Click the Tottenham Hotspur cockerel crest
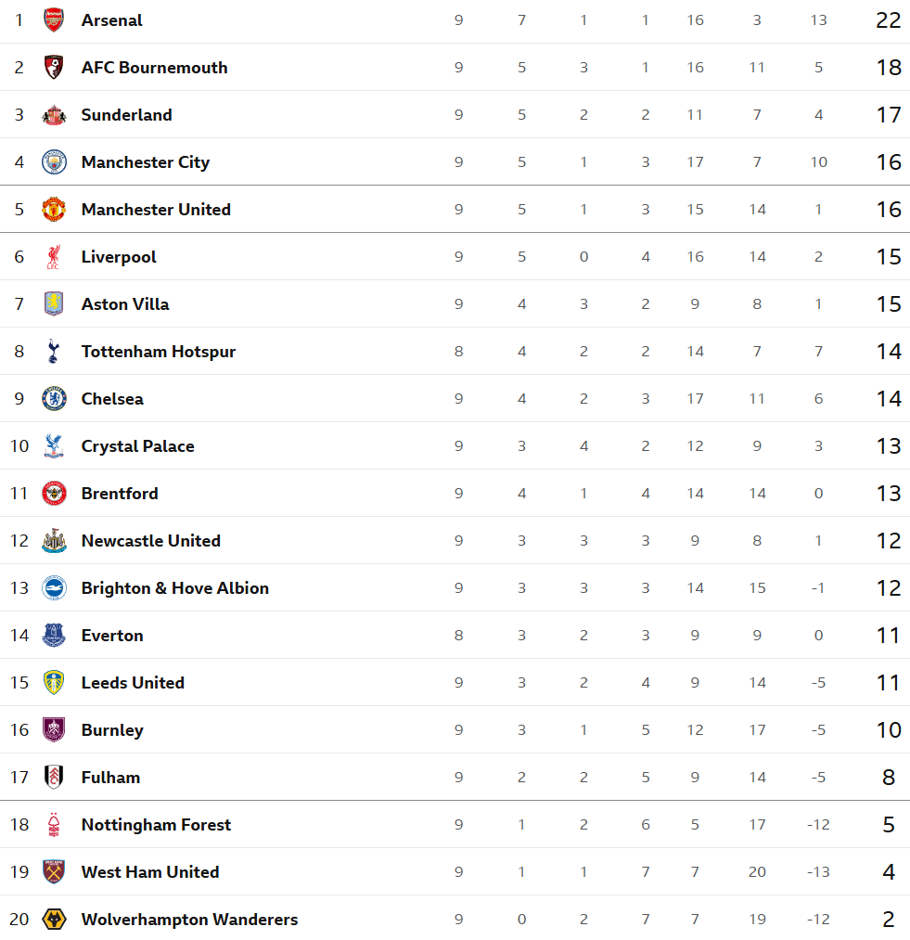The height and width of the screenshot is (940, 910). click(54, 352)
